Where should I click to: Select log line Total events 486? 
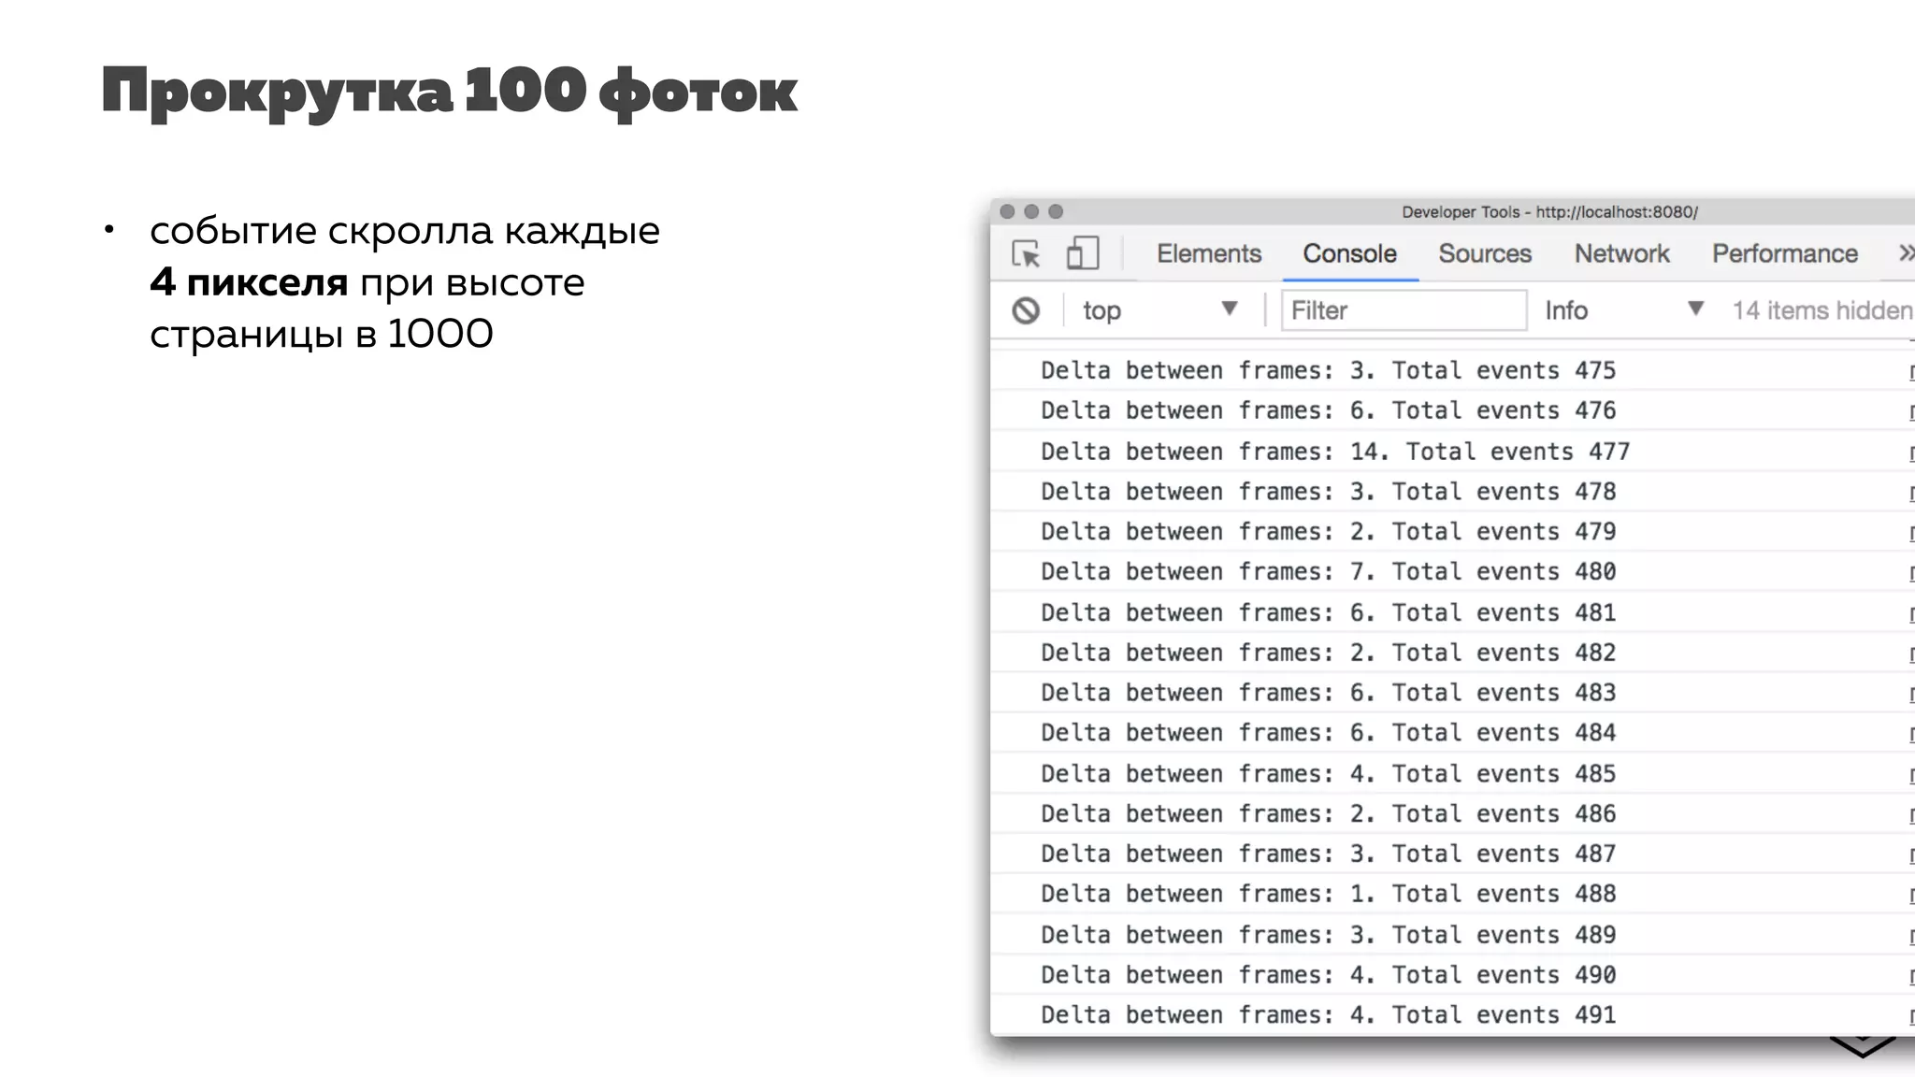tap(1452, 814)
